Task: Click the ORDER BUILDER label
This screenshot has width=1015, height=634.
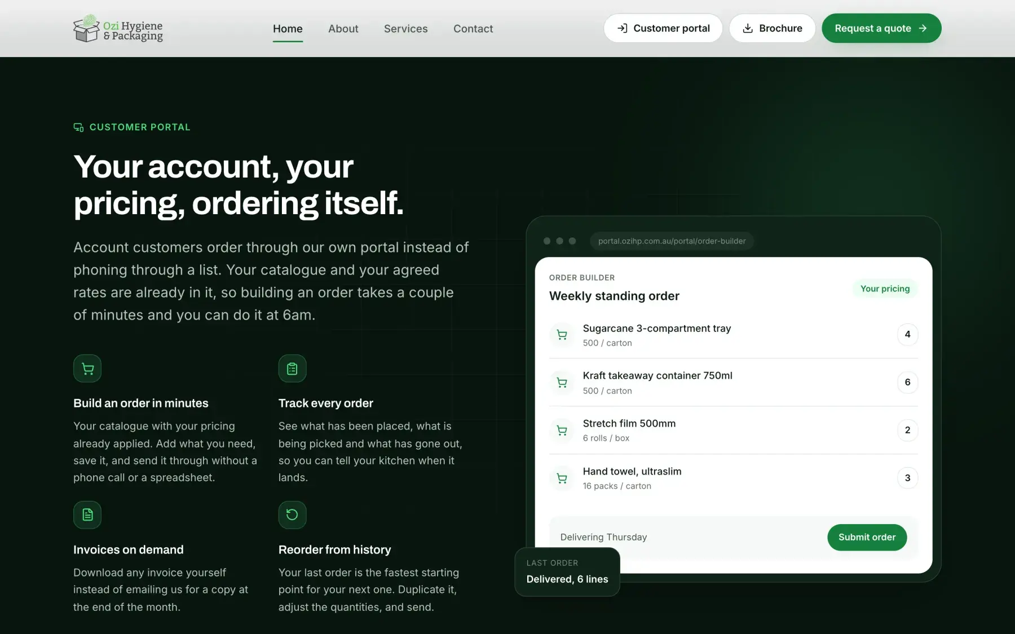Action: pos(582,277)
